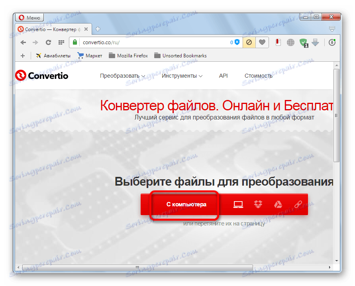
Task: Maximize the Opera browser window
Action: point(316,17)
